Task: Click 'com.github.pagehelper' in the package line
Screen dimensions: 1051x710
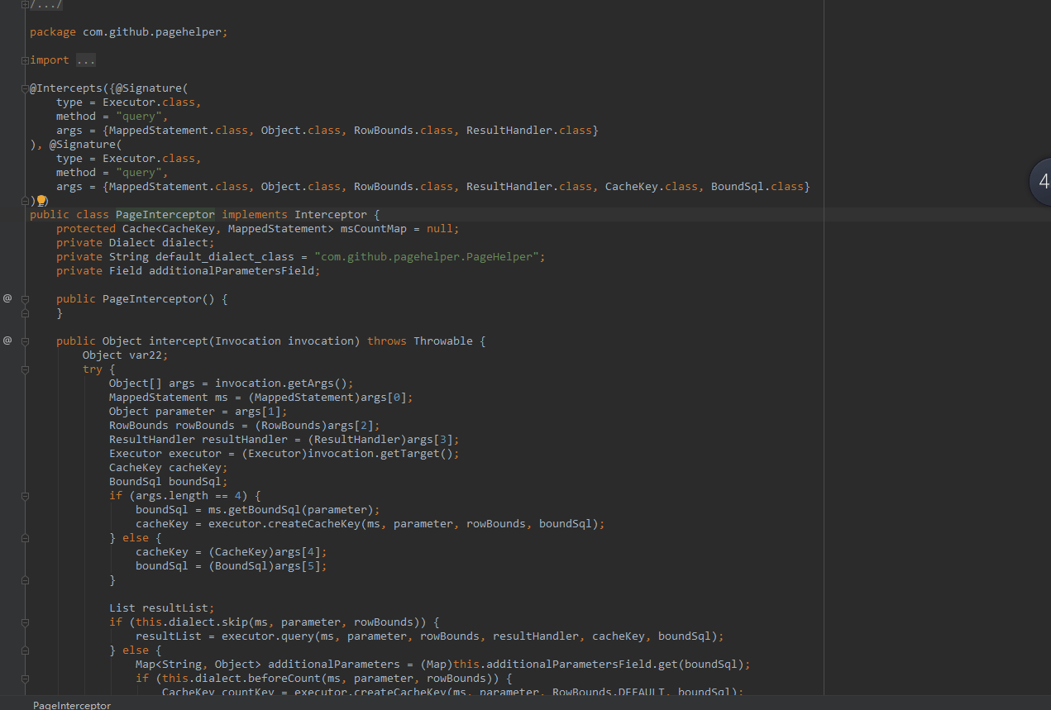Action: click(152, 32)
